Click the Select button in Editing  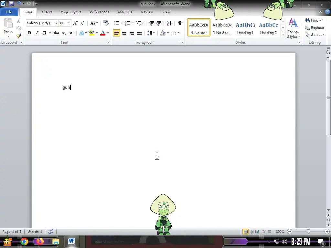click(315, 35)
